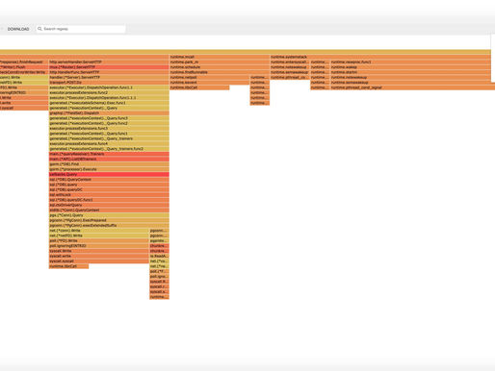Viewport: 495px width, 371px height.
Task: Select the sql.(*DB).queryDC.func1 frame
Action: tap(109, 200)
